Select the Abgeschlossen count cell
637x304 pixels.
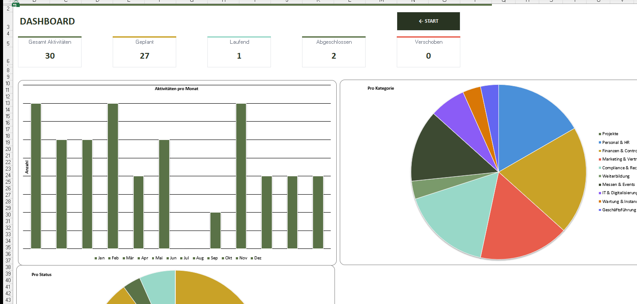click(x=334, y=56)
